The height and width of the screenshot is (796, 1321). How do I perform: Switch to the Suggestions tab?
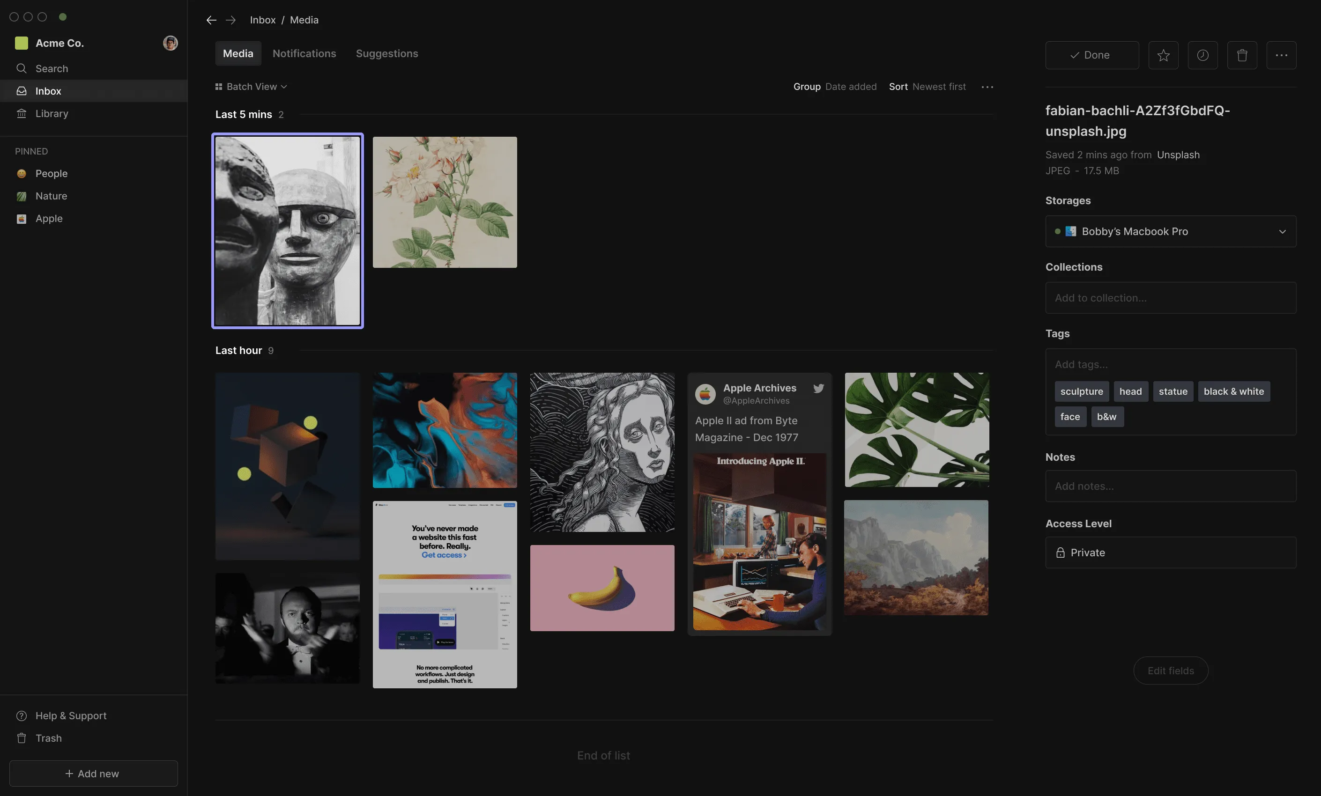(387, 53)
